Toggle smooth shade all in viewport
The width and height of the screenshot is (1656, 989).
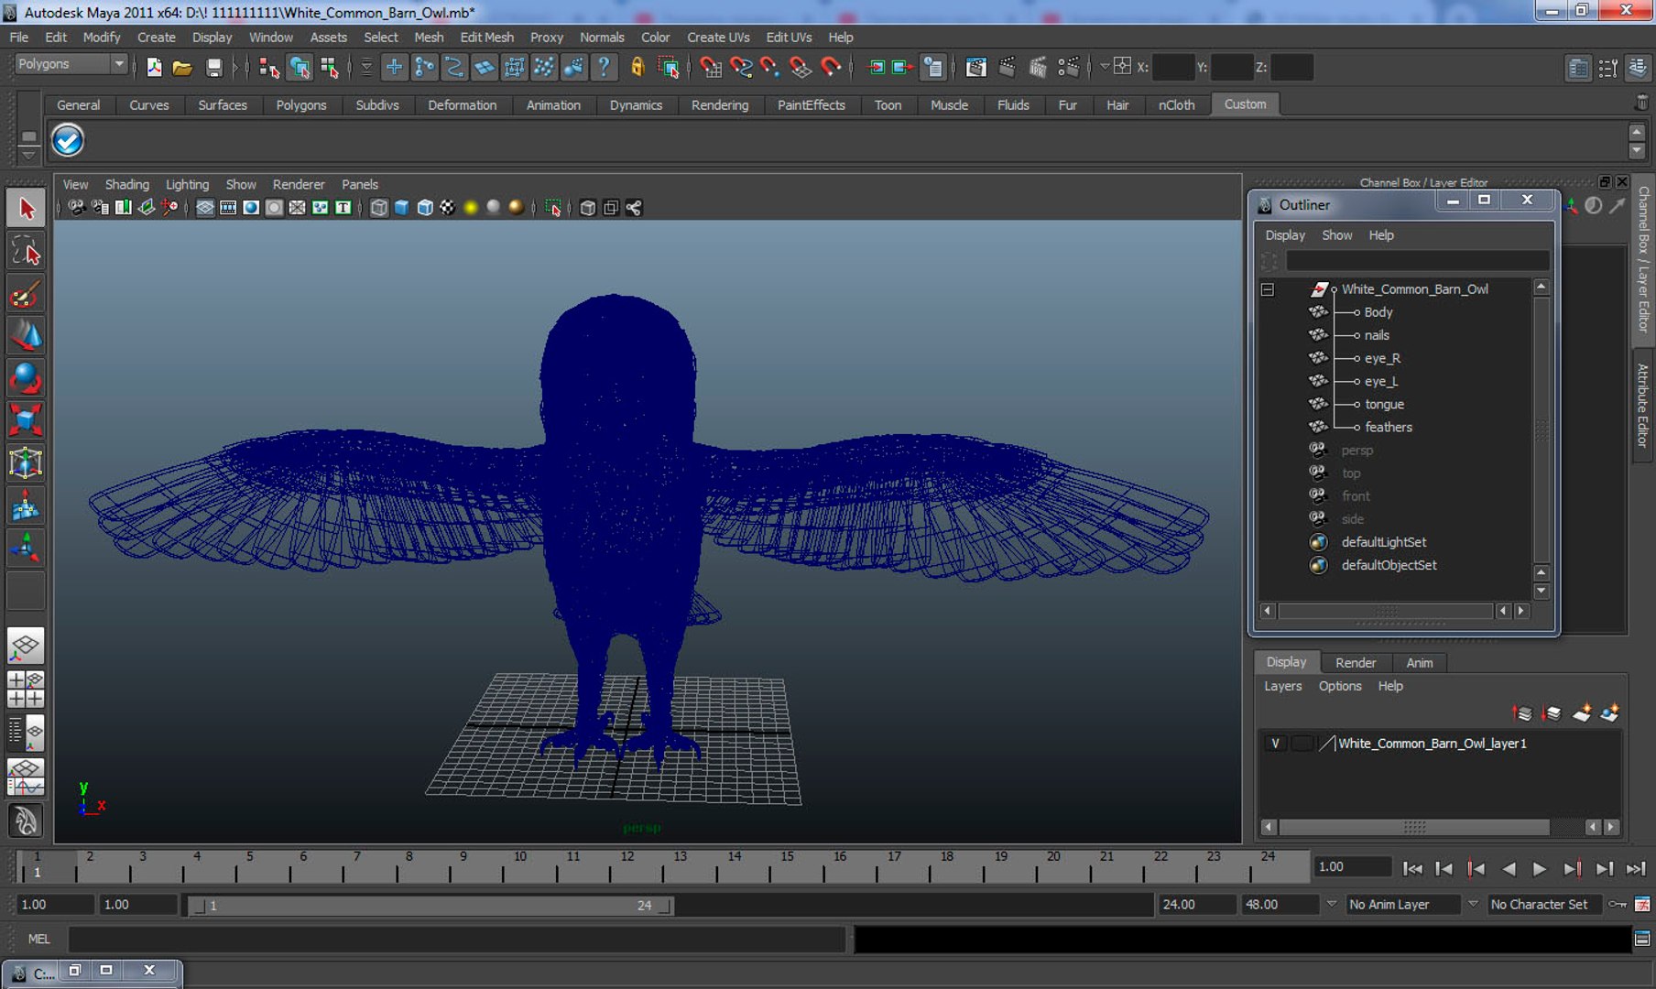[x=401, y=208]
